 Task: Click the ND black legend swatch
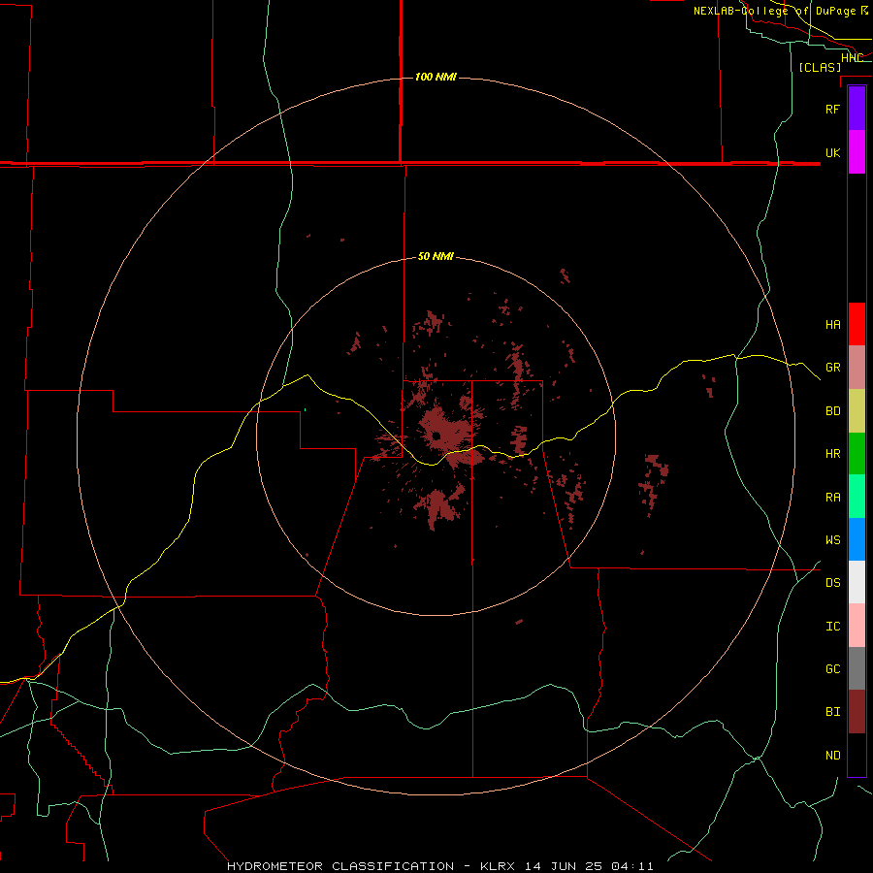[x=857, y=755]
